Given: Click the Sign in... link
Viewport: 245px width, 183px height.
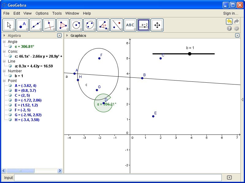Looking at the screenshot, I should pyautogui.click(x=231, y=13).
